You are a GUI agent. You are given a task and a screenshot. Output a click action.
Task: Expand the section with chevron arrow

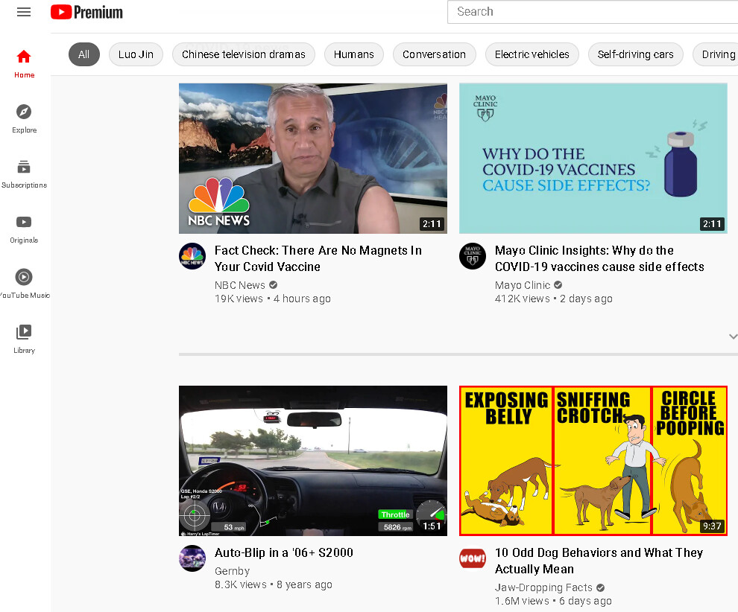(x=732, y=337)
